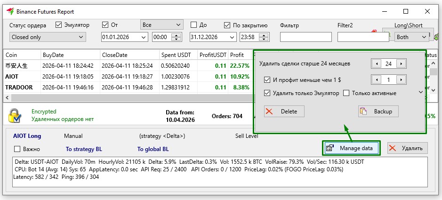442x200 pixels.
Task: Uncheck the По закрытию checkbox
Action: coord(227,25)
